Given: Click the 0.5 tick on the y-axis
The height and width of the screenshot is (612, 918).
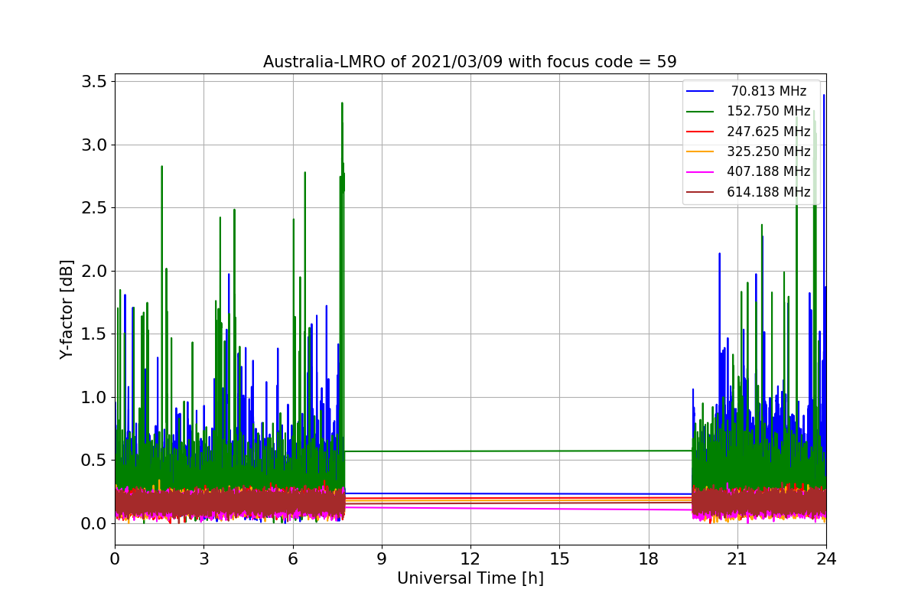Looking at the screenshot, I should tap(93, 461).
